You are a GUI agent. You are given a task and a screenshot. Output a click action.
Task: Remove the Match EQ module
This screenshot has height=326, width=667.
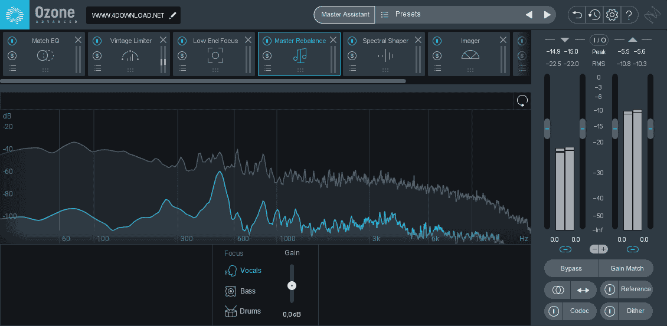(79, 40)
